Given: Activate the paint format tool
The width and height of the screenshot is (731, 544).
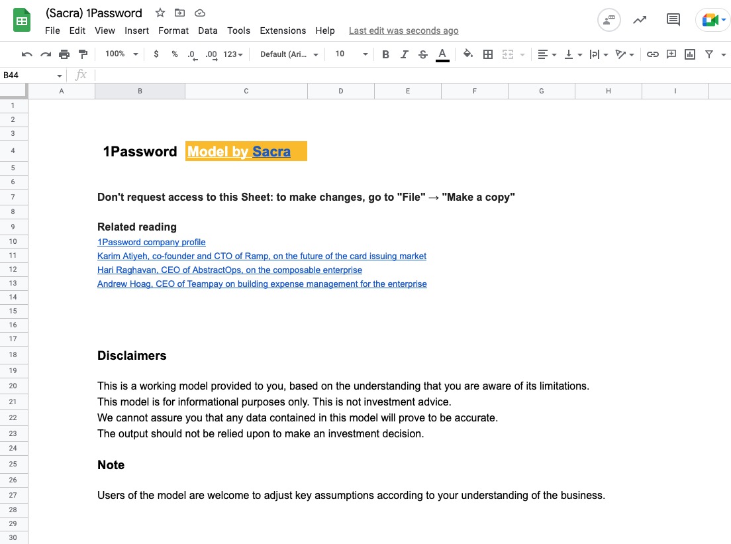Looking at the screenshot, I should (x=83, y=54).
